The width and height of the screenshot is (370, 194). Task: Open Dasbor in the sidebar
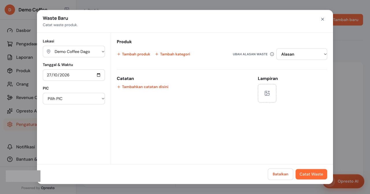click(x=23, y=31)
